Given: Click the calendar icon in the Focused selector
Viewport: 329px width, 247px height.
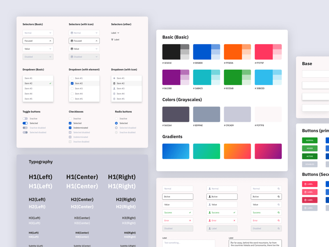Looking at the screenshot, I should (x=72, y=41).
